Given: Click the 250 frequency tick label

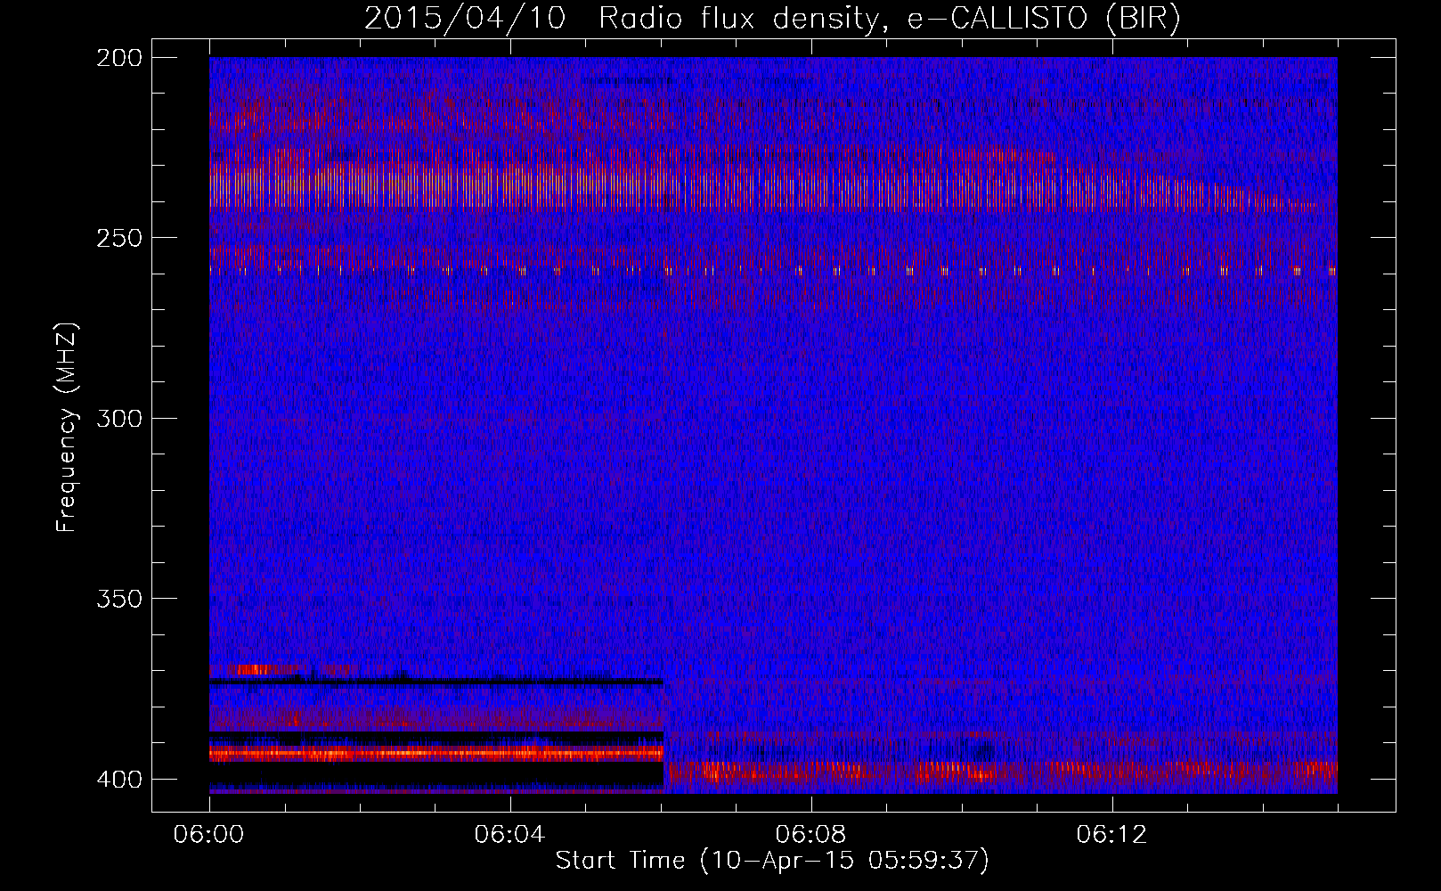Looking at the screenshot, I should pyautogui.click(x=118, y=238).
